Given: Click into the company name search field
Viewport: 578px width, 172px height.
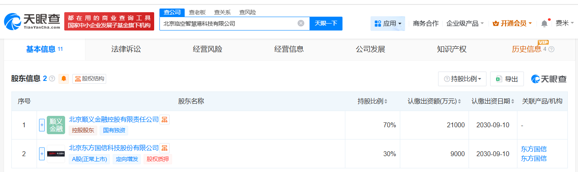Looking at the screenshot, I should 228,24.
